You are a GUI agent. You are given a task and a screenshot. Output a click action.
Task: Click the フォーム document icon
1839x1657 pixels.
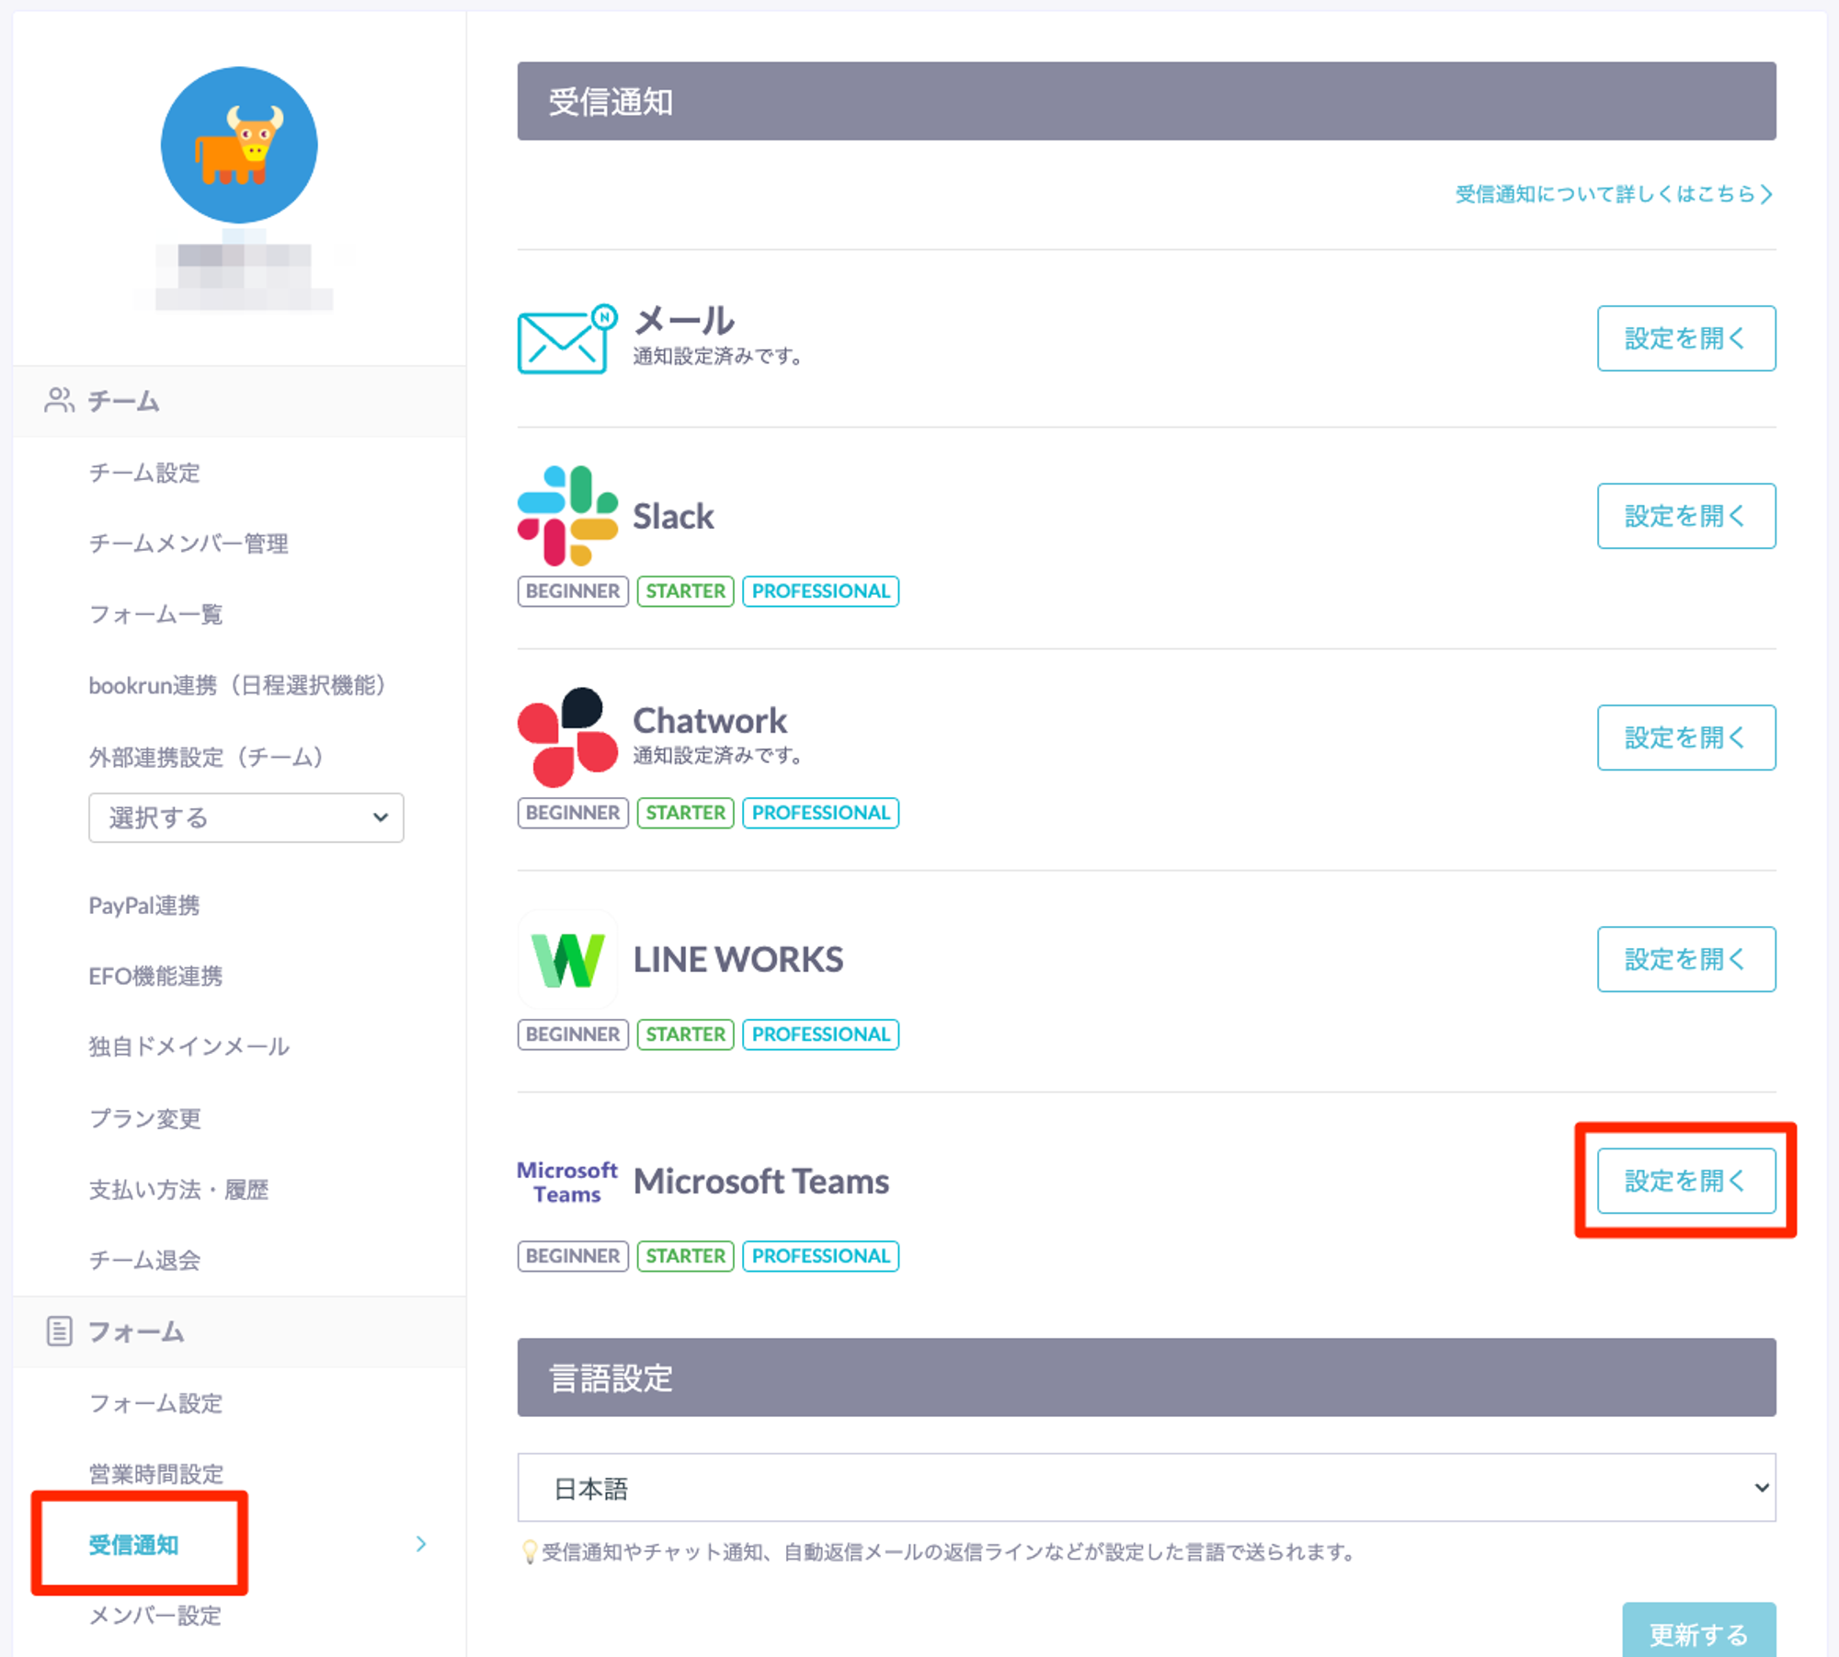[59, 1331]
